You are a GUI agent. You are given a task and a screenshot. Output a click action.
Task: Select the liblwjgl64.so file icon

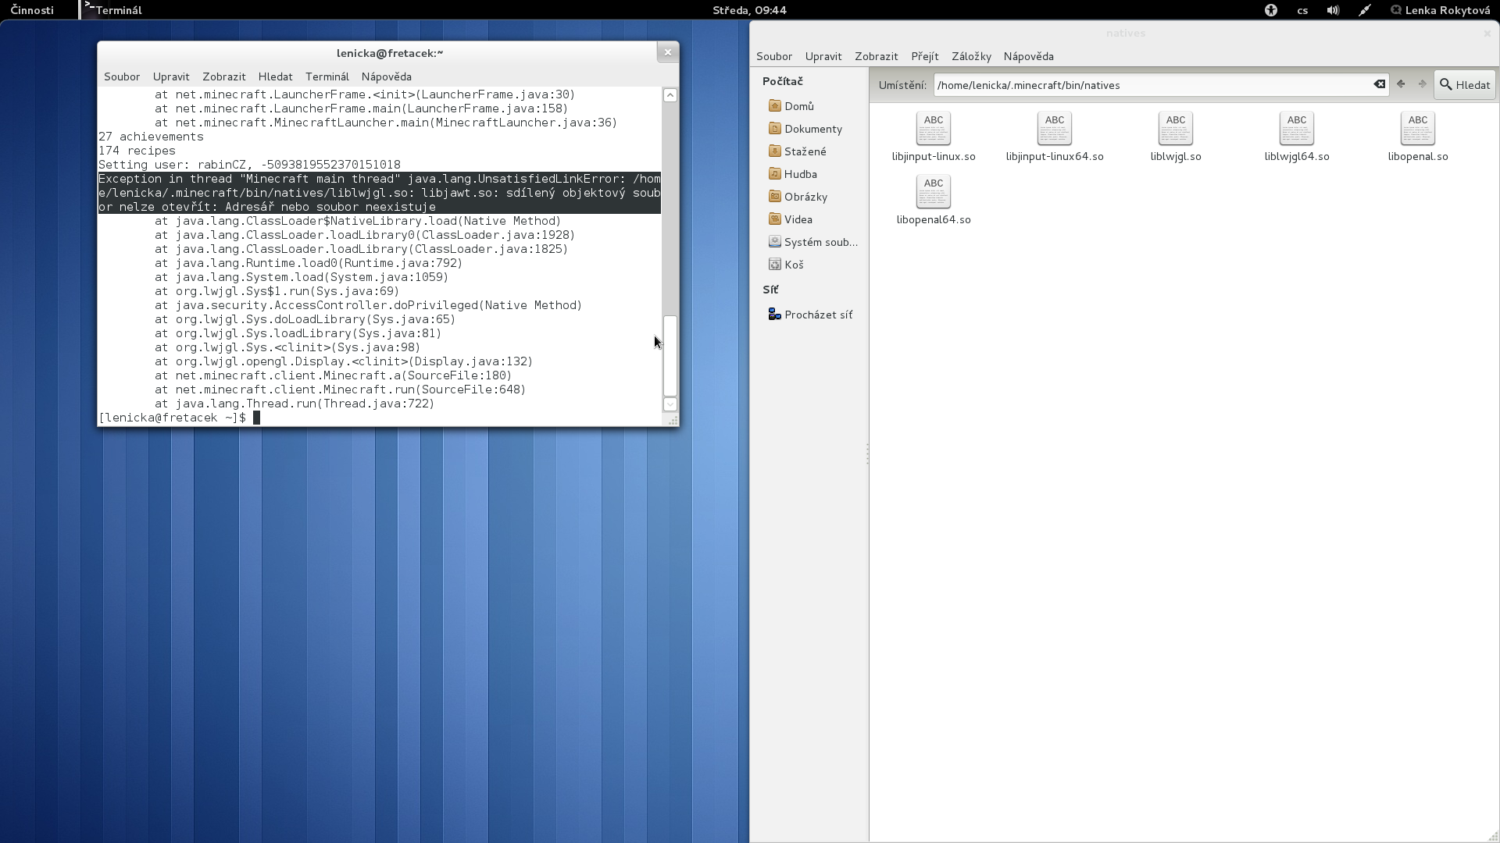1296,128
